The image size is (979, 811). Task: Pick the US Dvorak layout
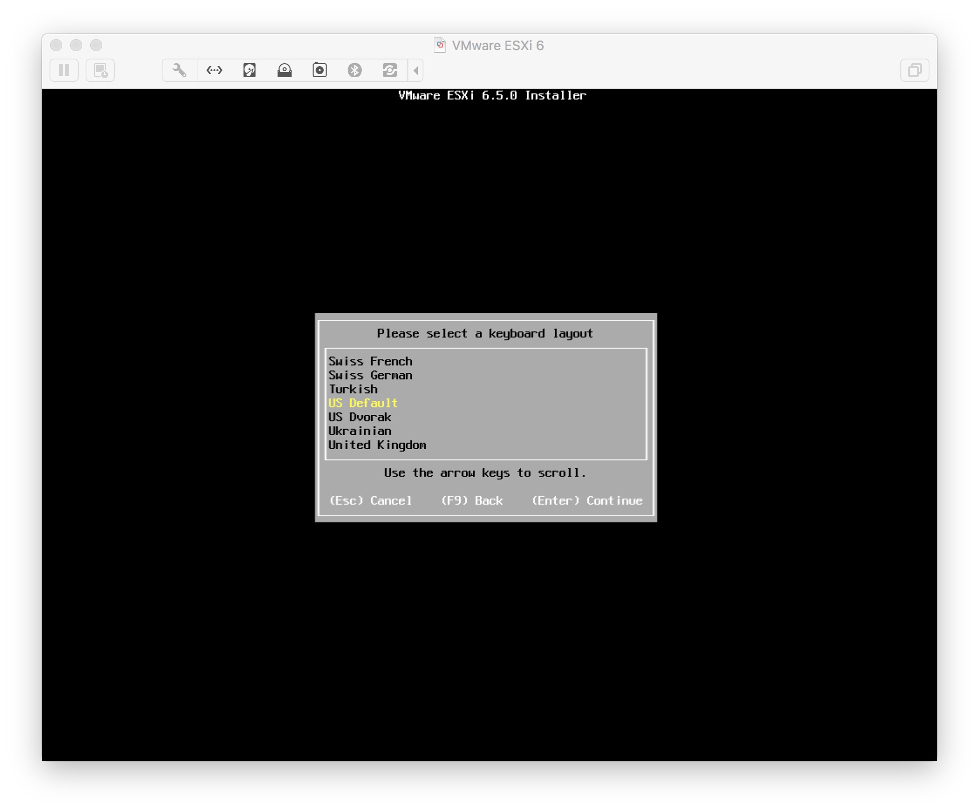click(359, 417)
